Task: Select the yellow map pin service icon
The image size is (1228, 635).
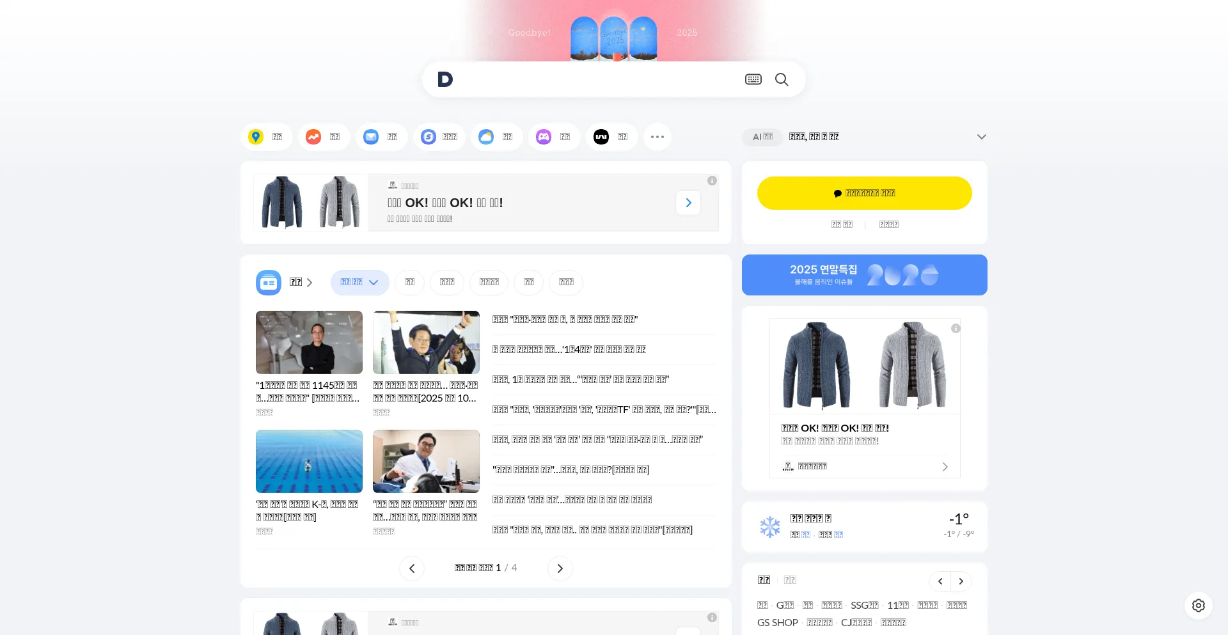Action: pos(256,136)
